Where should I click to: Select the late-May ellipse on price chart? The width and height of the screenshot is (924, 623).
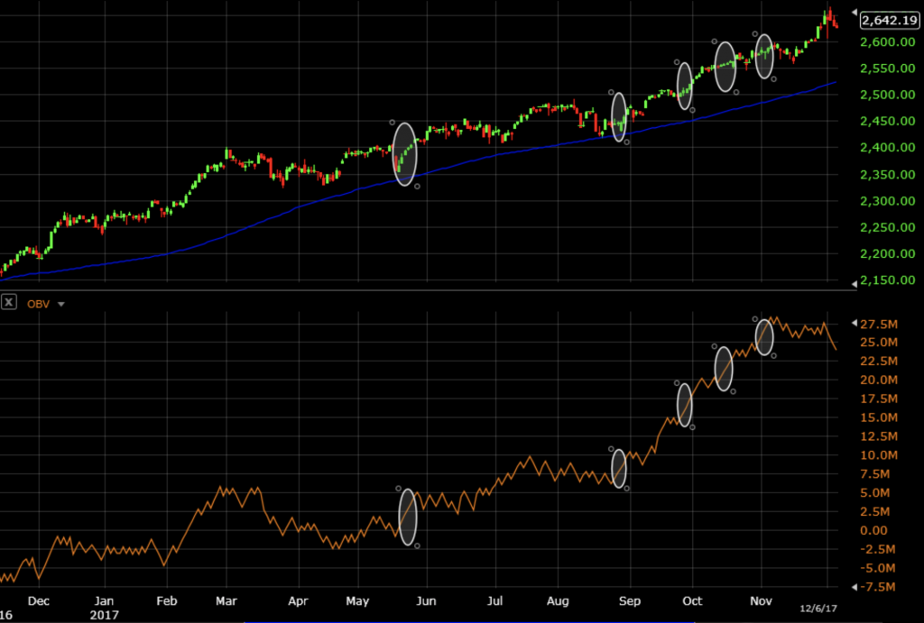point(405,153)
